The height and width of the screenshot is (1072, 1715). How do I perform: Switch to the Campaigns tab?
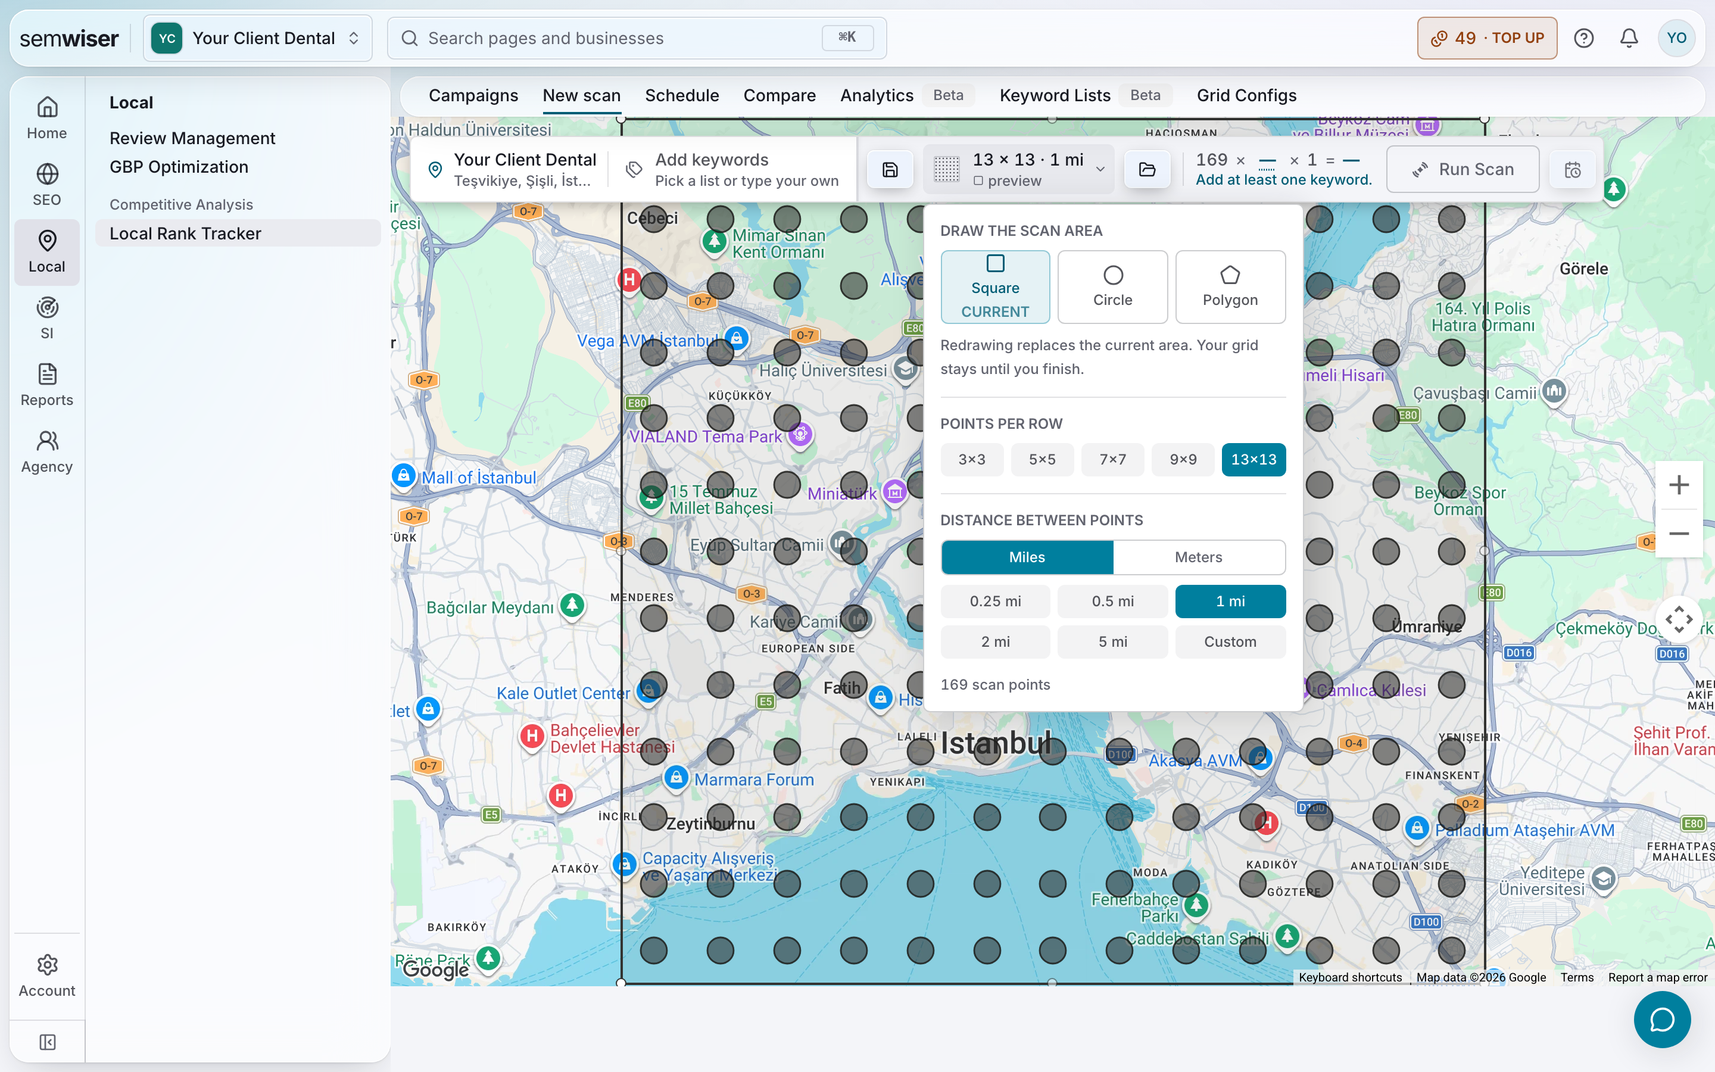pos(473,96)
